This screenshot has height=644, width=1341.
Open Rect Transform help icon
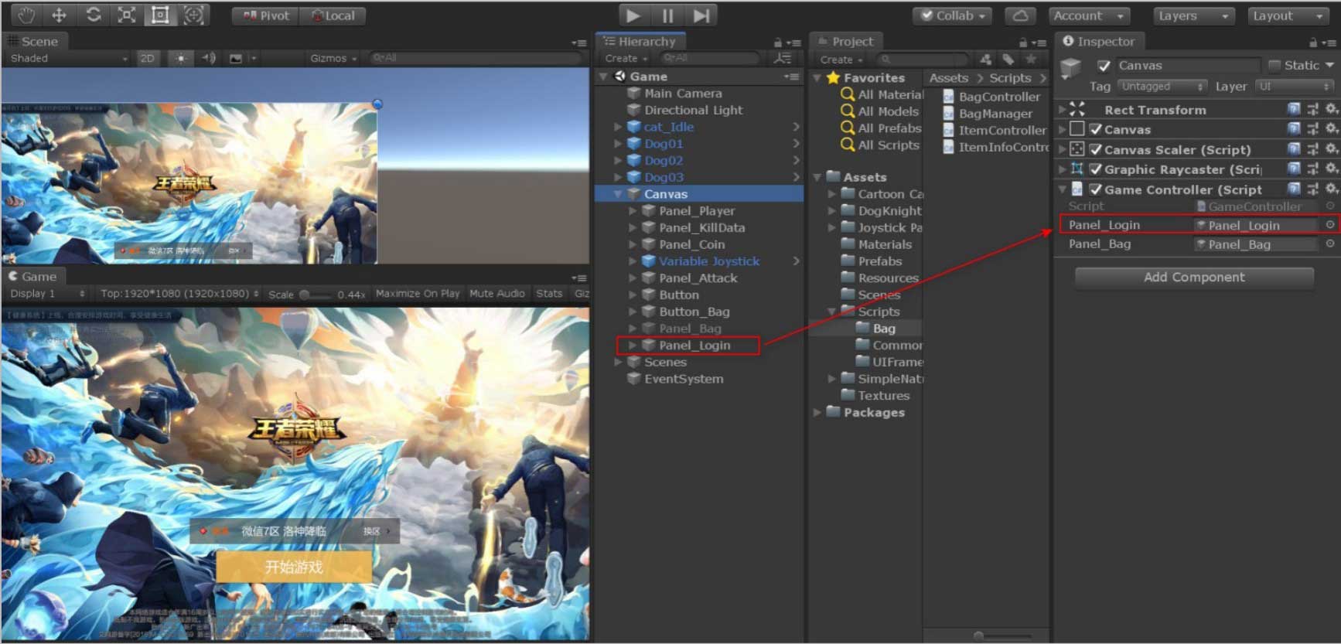click(x=1294, y=109)
